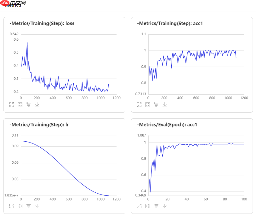Click the '-Metrics/Eval(Epoch): acc1' chart title
Image resolution: width=257 pixels, height=217 pixels.
point(168,125)
